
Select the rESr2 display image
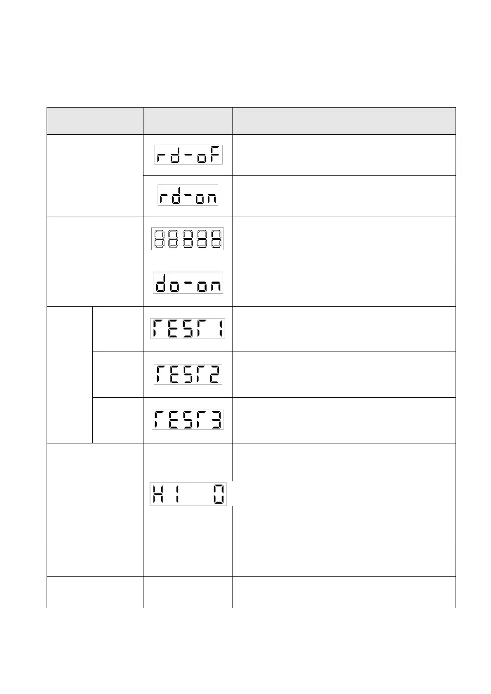(188, 374)
